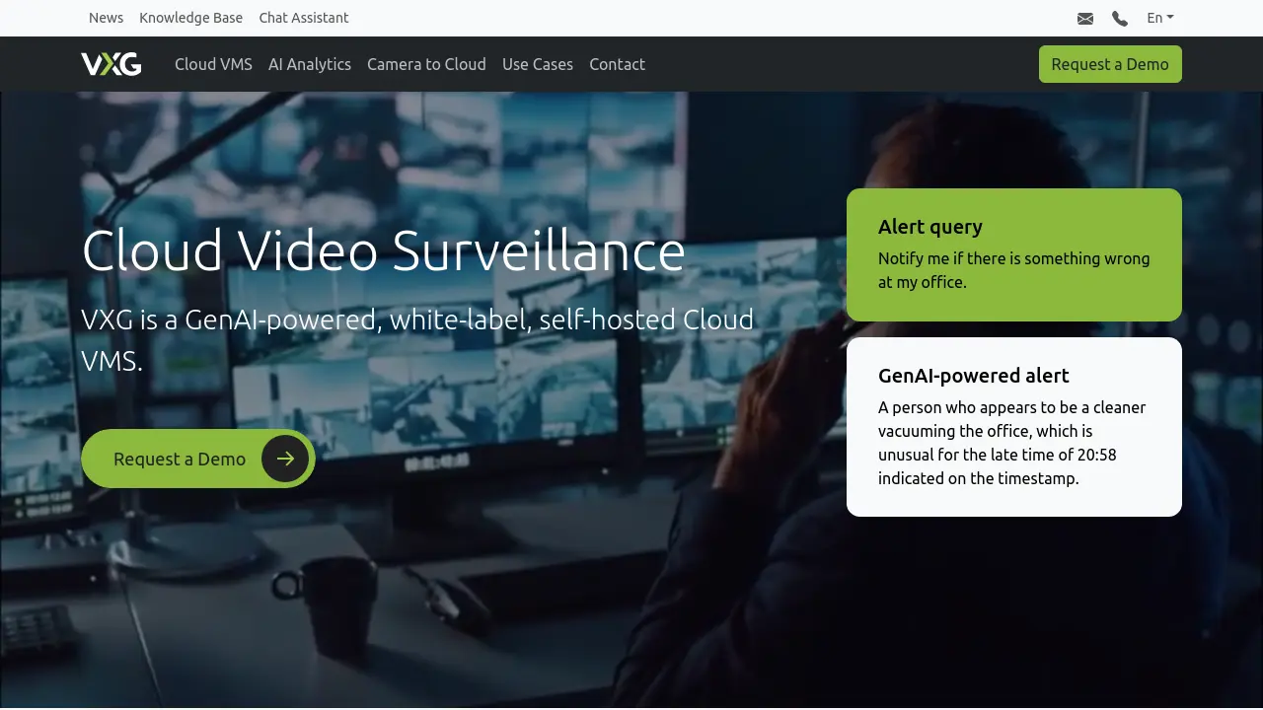Click the Alert query card heading
The width and height of the screenshot is (1263, 710).
[930, 227]
